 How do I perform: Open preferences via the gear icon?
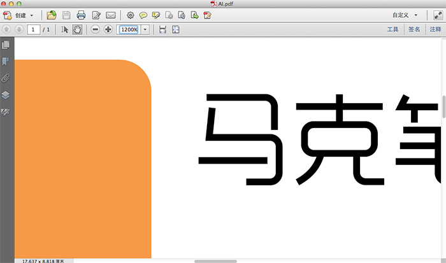click(x=130, y=15)
